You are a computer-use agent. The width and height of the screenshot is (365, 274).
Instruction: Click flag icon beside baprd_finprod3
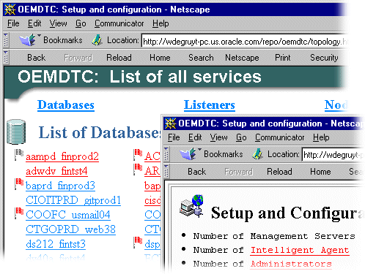(x=18, y=183)
